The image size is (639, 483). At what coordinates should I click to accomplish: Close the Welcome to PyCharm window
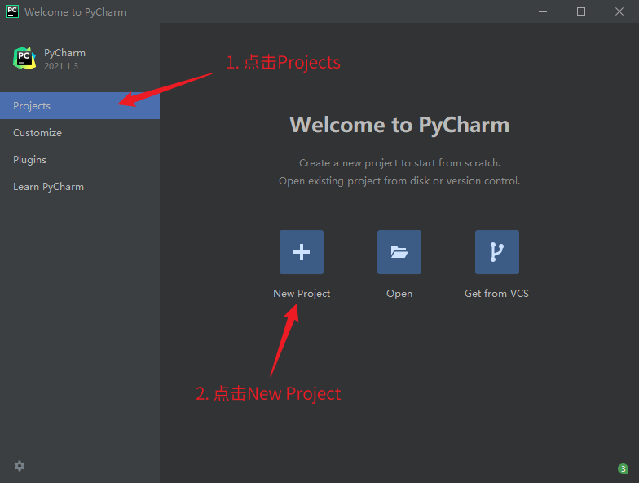pyautogui.click(x=619, y=11)
